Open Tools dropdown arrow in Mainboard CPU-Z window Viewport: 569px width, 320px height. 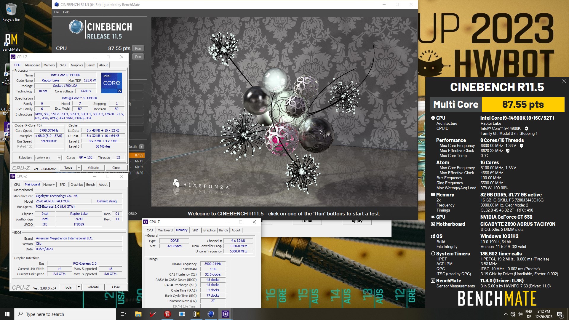coord(79,287)
